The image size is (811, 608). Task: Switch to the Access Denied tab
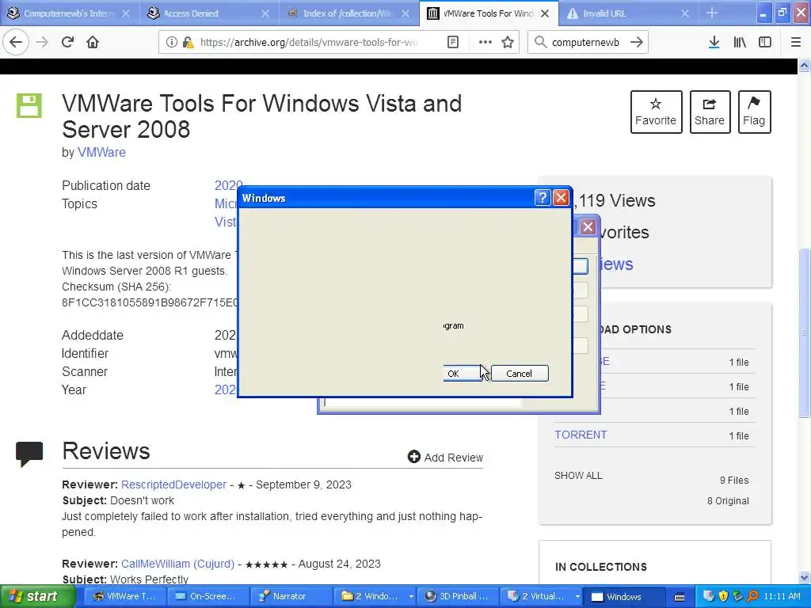209,13
